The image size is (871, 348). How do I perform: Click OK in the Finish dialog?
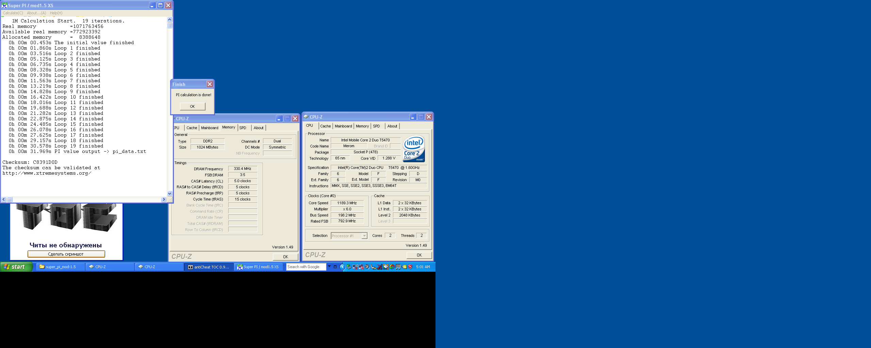click(x=193, y=106)
